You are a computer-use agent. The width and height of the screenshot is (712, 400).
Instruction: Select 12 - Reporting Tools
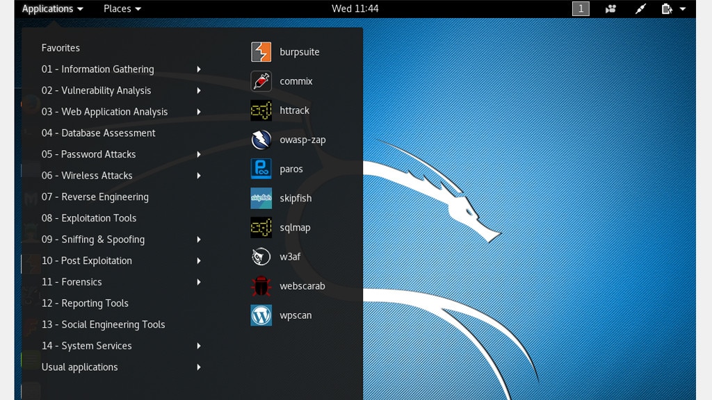tap(85, 303)
